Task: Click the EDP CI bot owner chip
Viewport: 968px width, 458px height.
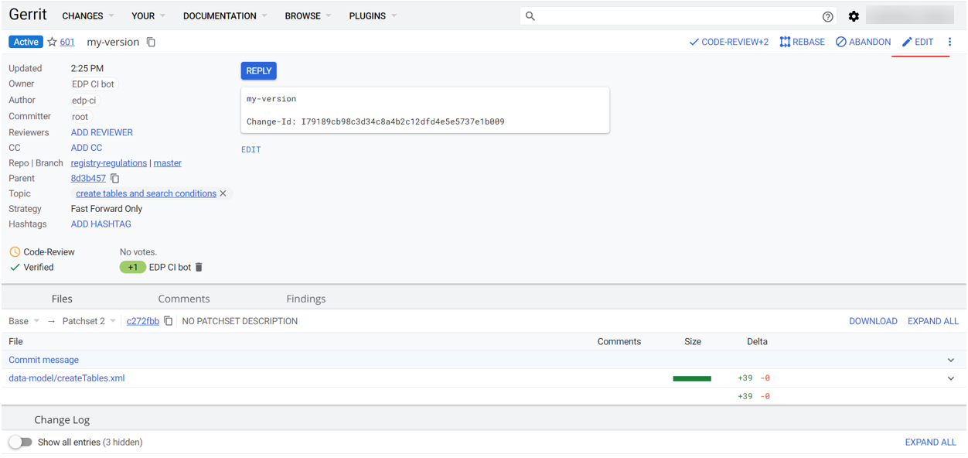Action: click(93, 84)
